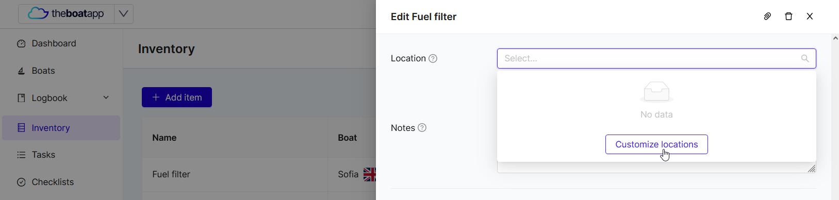Image resolution: width=839 pixels, height=200 pixels.
Task: Click the Boats sailboat icon
Action: [x=21, y=71]
